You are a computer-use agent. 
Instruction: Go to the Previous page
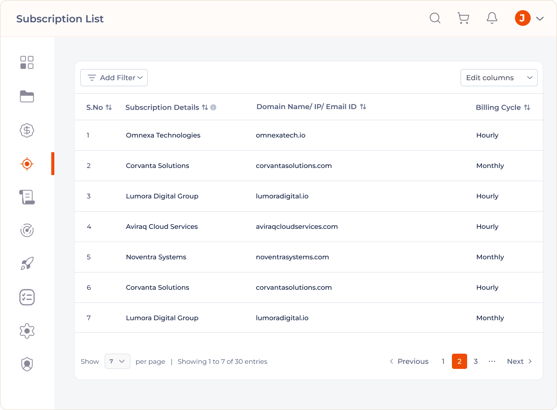(x=409, y=361)
